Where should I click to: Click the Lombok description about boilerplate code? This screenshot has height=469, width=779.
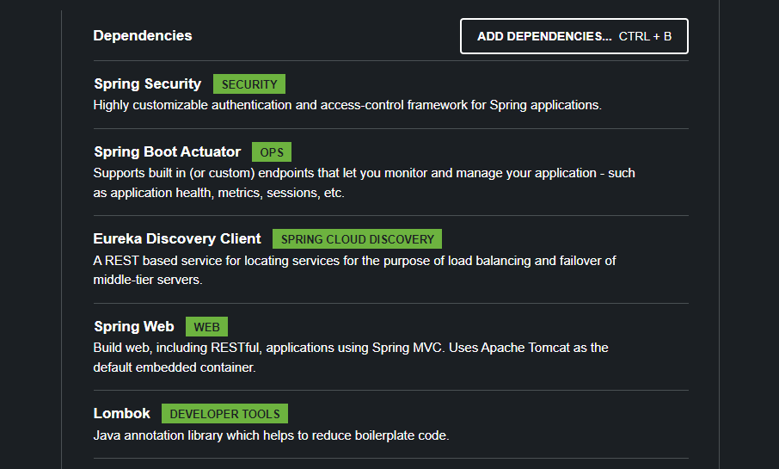(271, 435)
